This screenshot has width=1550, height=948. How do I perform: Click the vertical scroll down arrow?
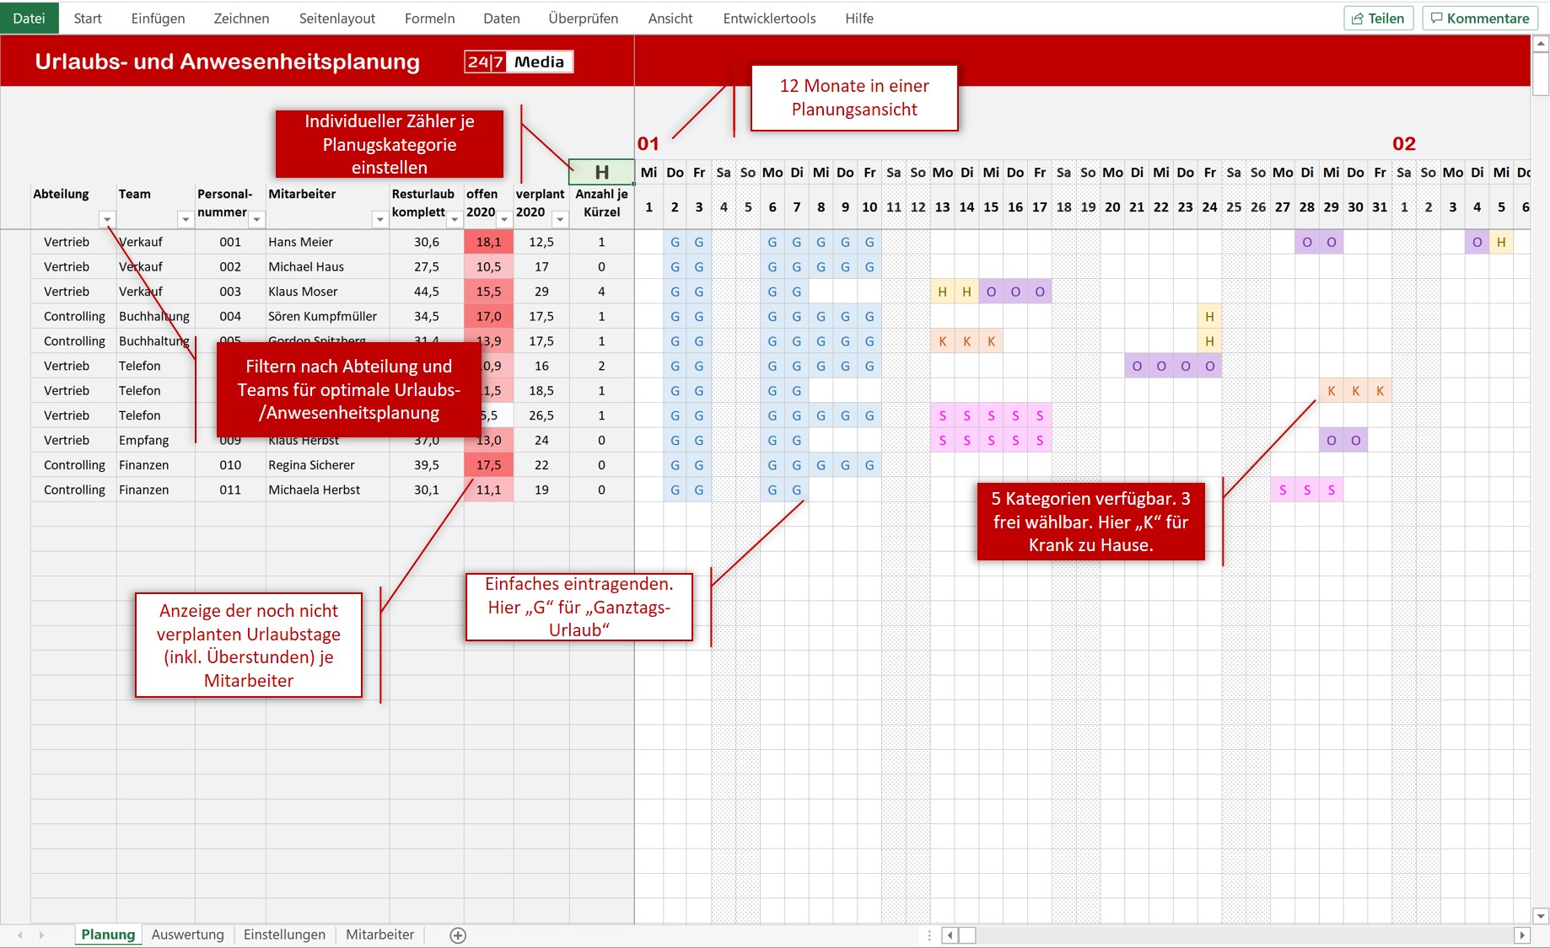1541,916
